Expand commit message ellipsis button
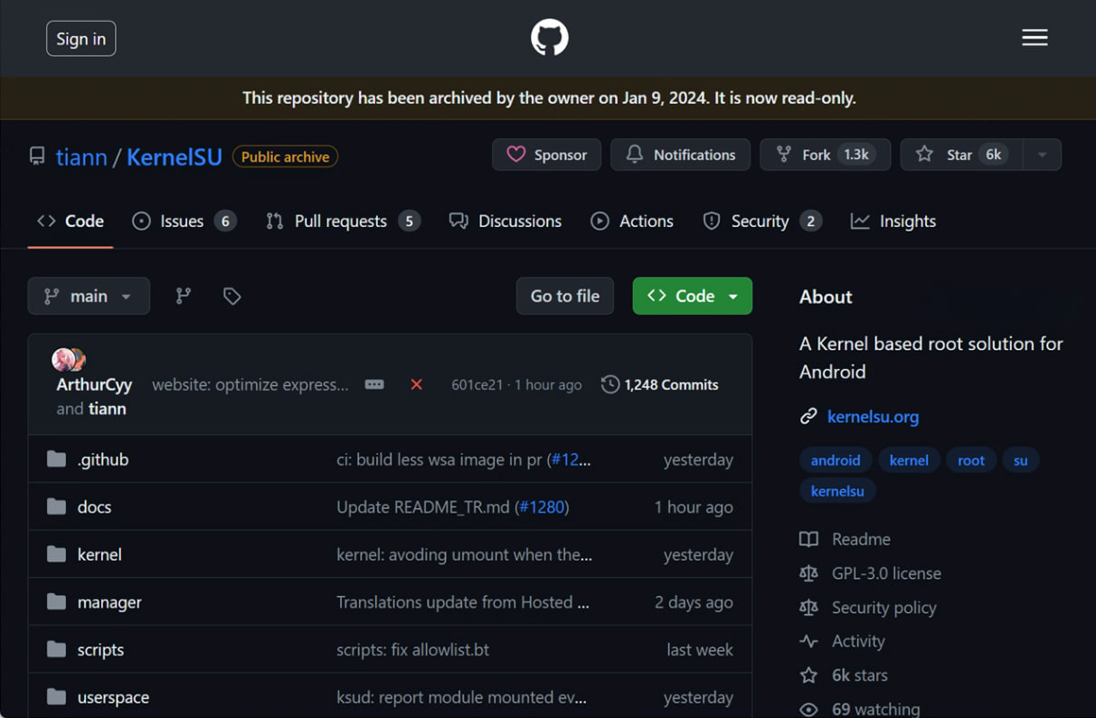 tap(374, 384)
